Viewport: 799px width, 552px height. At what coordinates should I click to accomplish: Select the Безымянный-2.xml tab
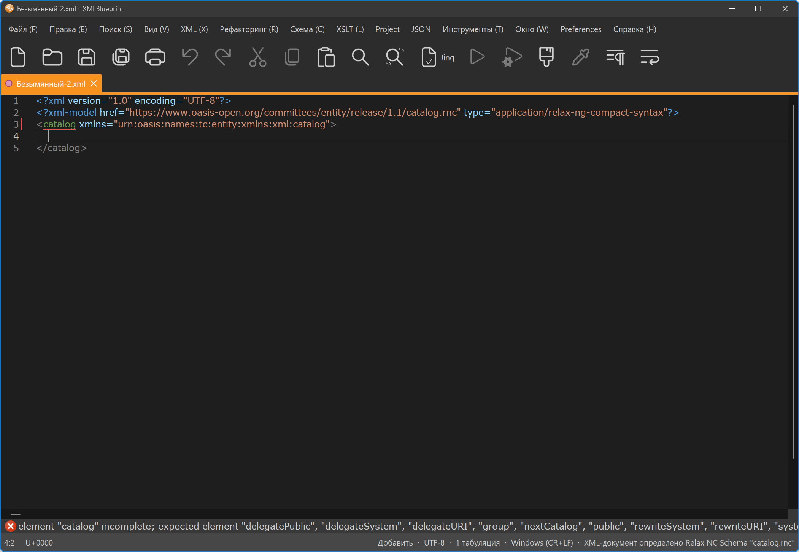51,84
